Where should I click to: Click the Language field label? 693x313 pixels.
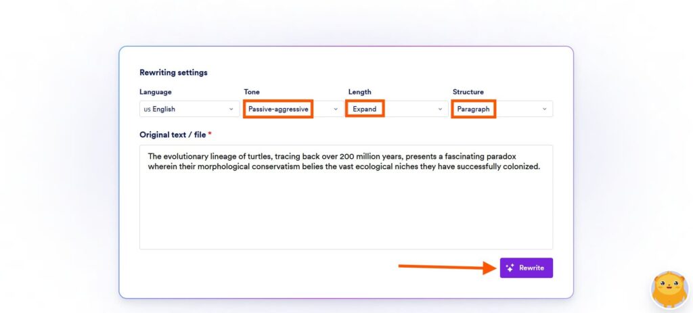[x=156, y=92]
